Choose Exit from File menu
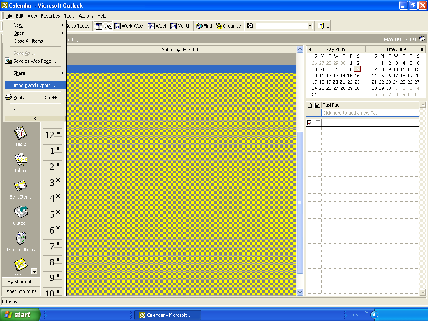The width and height of the screenshot is (428, 321). pyautogui.click(x=35, y=110)
